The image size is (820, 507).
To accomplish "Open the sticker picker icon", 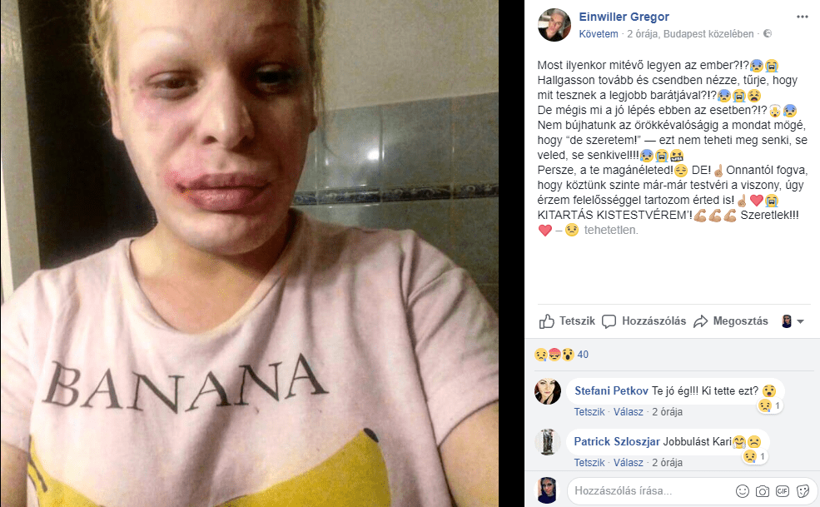I will pyautogui.click(x=803, y=491).
